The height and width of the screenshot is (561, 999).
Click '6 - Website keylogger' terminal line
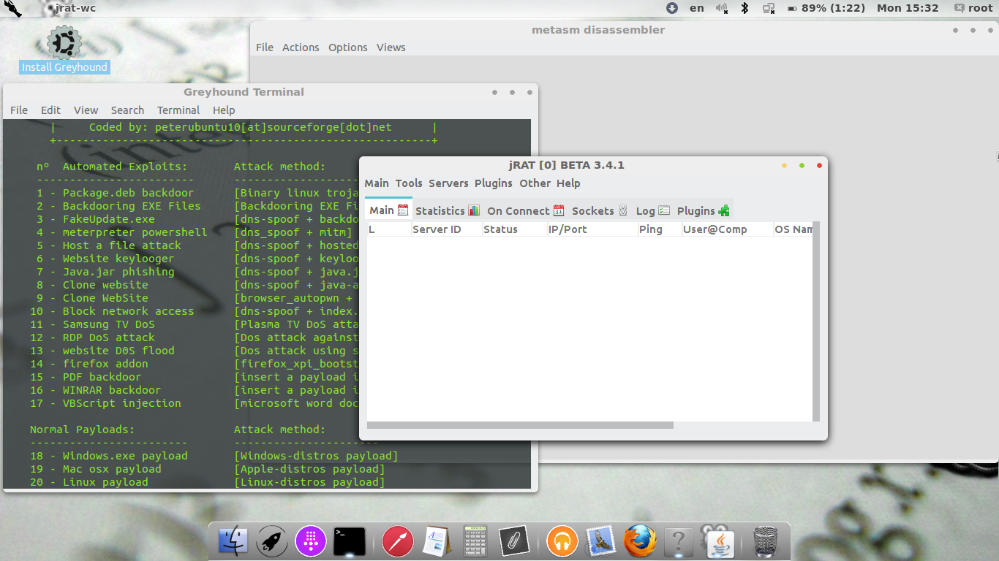point(105,259)
